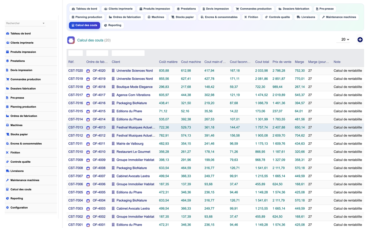Click the Stocks papier sidebar icon
This screenshot has height=228, width=368.
tap(8, 134)
